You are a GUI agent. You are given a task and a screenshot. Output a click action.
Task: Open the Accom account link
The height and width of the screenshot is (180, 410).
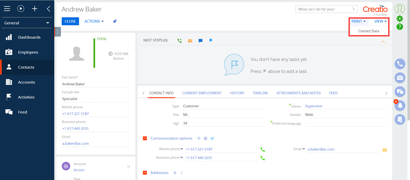click(x=79, y=170)
